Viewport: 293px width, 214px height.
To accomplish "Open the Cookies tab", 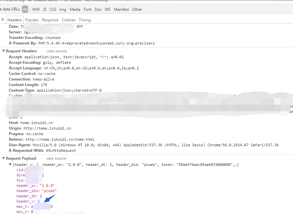I will click(69, 20).
